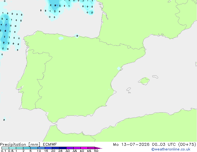197x152 pixels.
Task: Click the 'ECMWF' model label
Action: (x=50, y=145)
